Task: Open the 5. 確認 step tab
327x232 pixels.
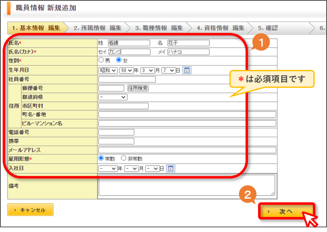Action: click(268, 28)
